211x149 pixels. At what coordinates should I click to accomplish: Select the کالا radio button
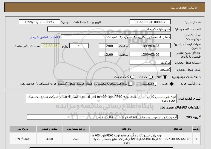165,77
